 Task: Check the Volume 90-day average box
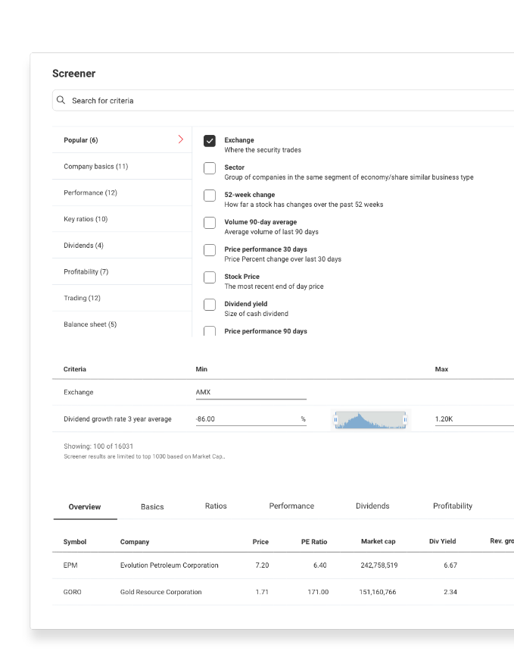pyautogui.click(x=210, y=223)
